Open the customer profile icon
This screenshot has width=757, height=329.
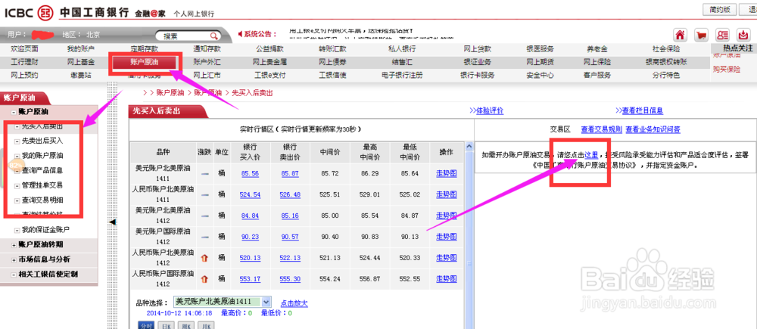[x=722, y=36]
